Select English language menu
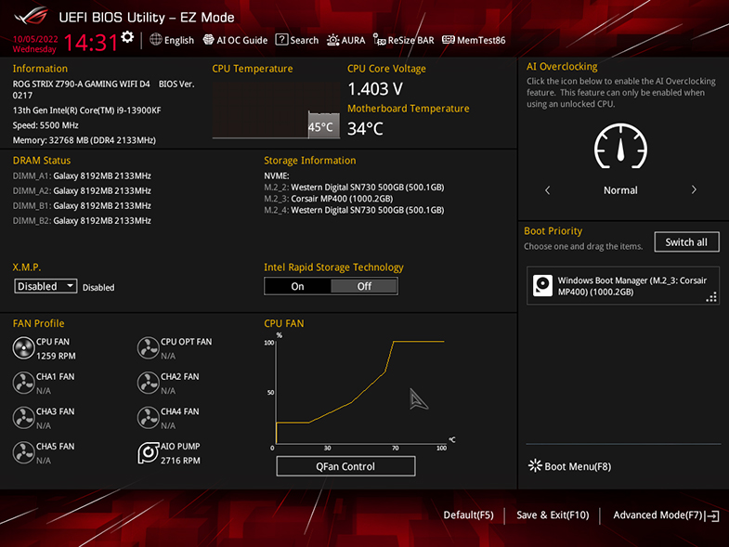 point(179,41)
